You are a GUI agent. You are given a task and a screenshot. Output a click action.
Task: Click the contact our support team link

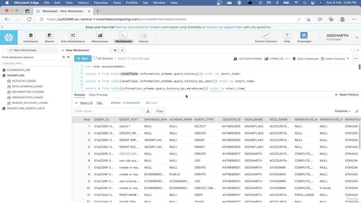[224, 27]
